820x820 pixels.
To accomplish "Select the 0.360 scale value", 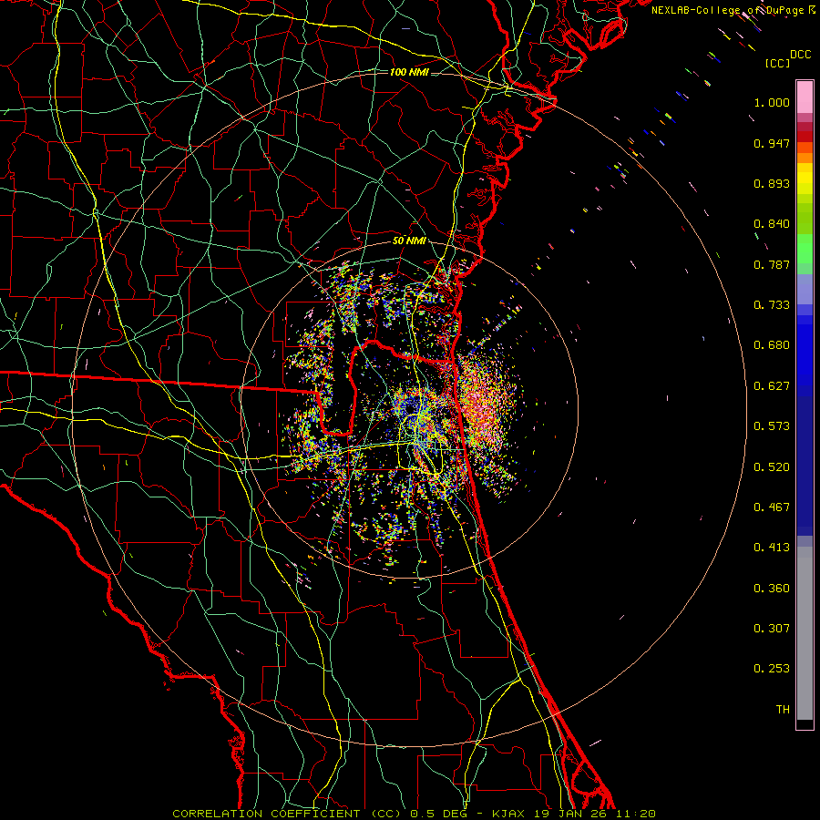I will pyautogui.click(x=772, y=589).
